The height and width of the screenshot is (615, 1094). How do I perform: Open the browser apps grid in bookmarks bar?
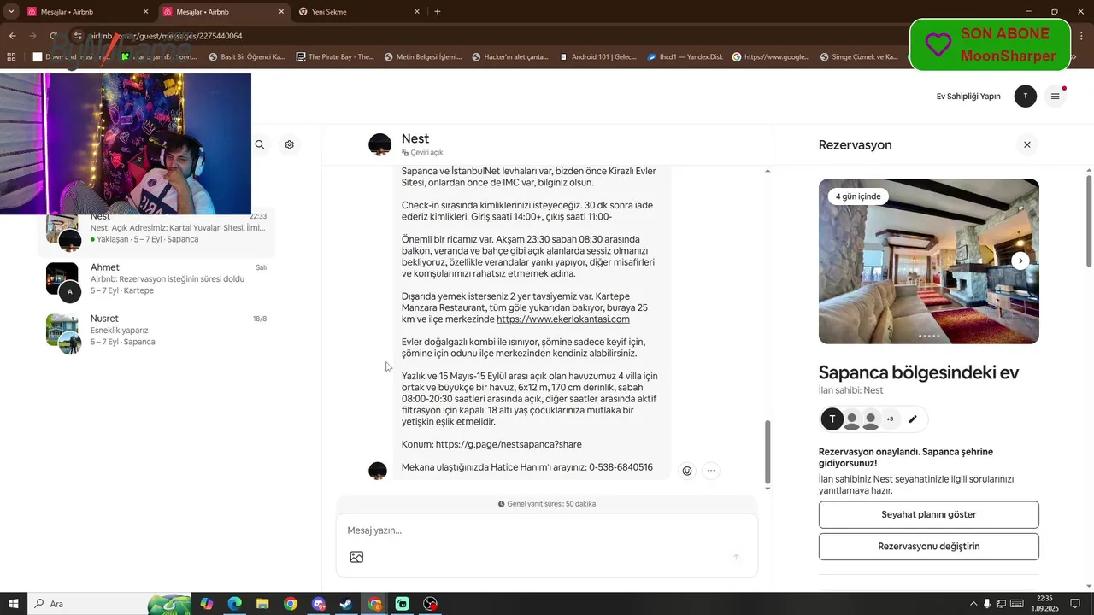11,57
